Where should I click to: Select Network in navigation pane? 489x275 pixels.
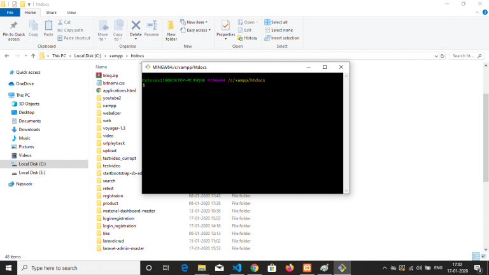click(x=24, y=184)
